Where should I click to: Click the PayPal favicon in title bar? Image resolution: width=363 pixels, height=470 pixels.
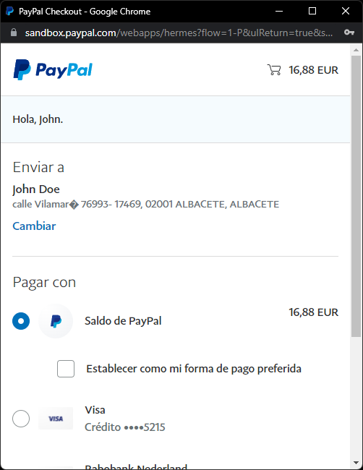point(9,11)
